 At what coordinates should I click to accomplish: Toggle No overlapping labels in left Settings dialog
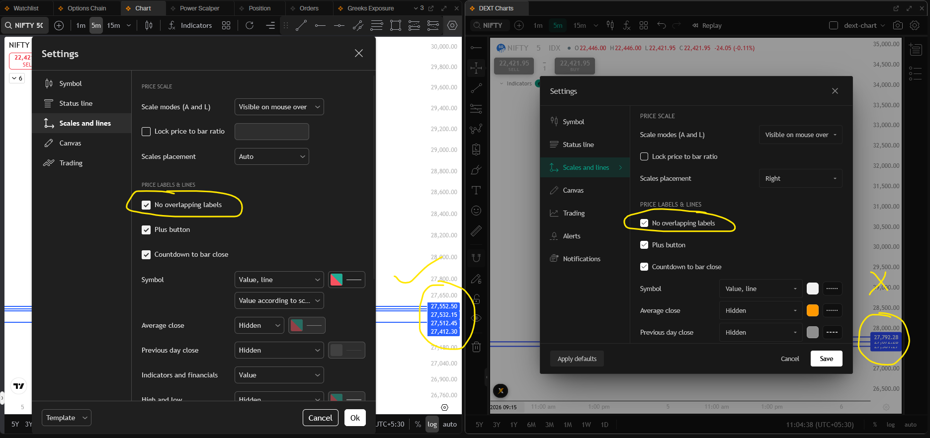pyautogui.click(x=146, y=205)
